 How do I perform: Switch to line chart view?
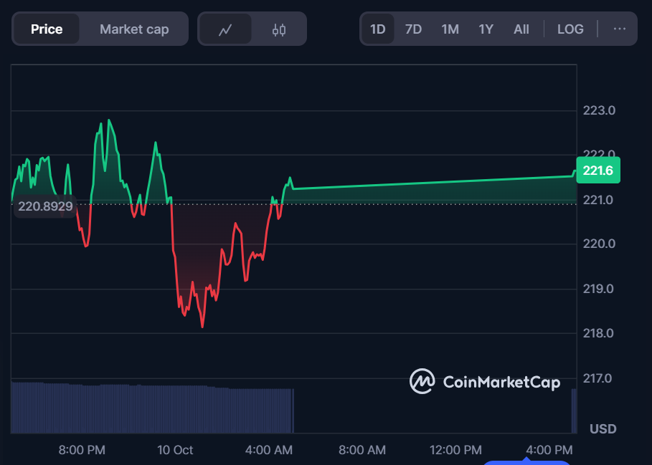225,29
